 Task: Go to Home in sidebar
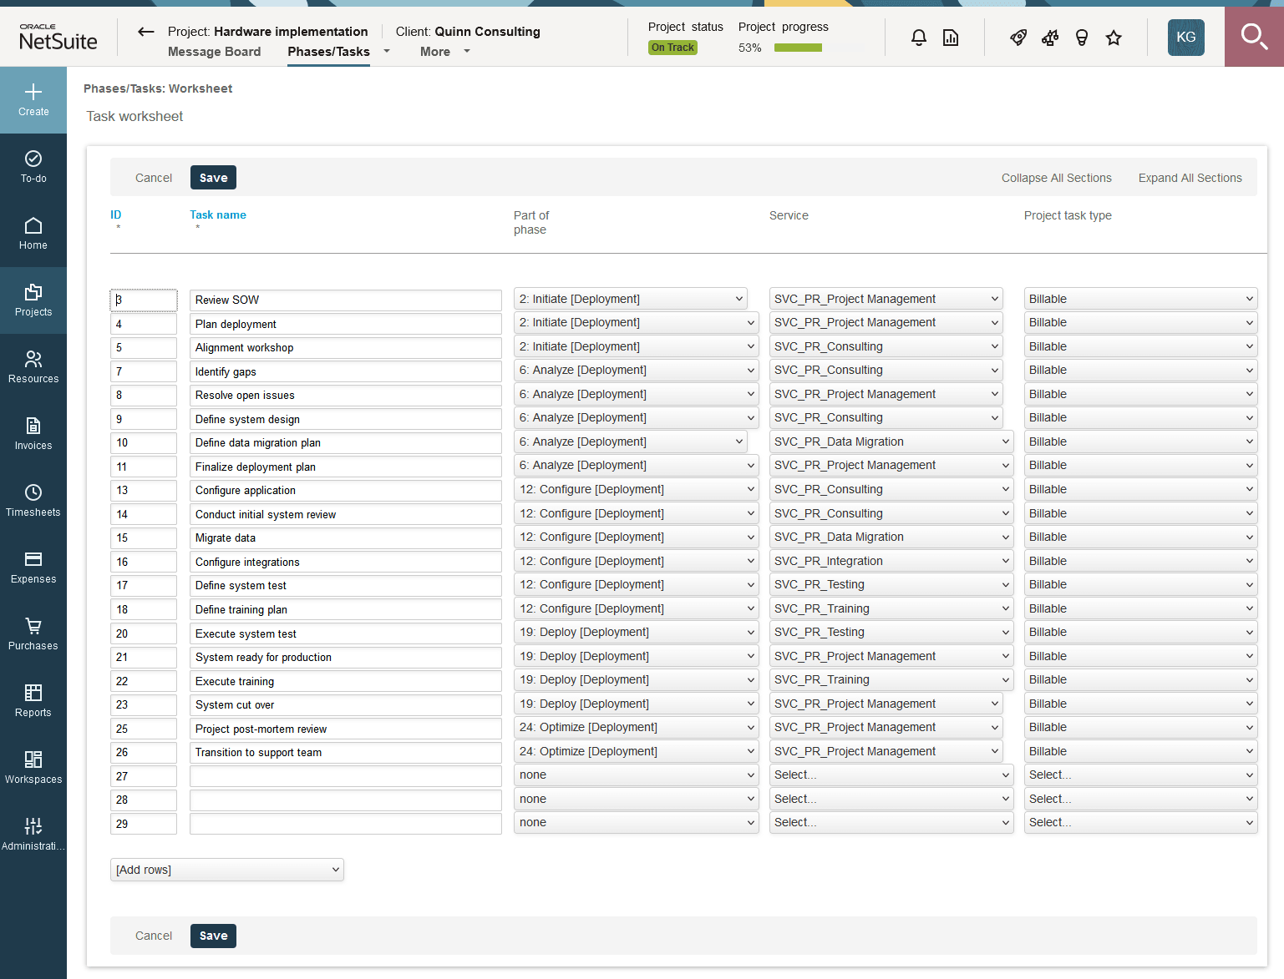tap(33, 234)
